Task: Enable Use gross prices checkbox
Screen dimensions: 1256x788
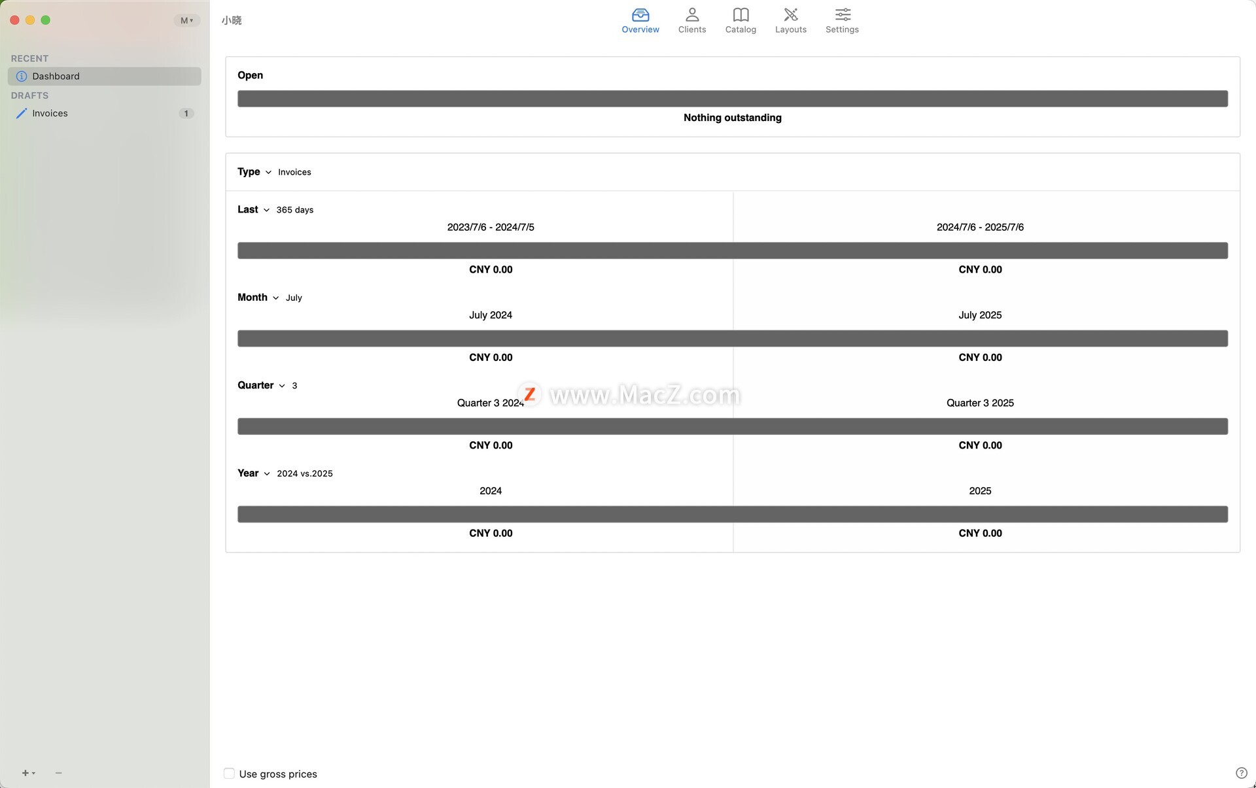Action: pos(229,774)
